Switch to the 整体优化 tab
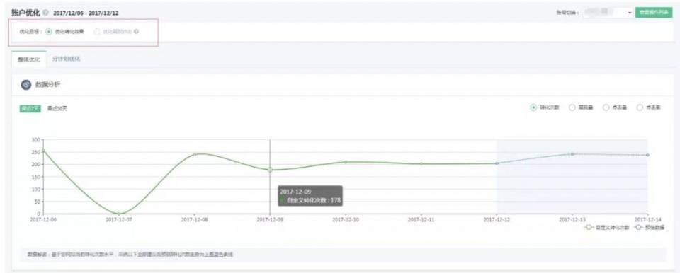Screen dimensions: 680x273 [x=28, y=59]
